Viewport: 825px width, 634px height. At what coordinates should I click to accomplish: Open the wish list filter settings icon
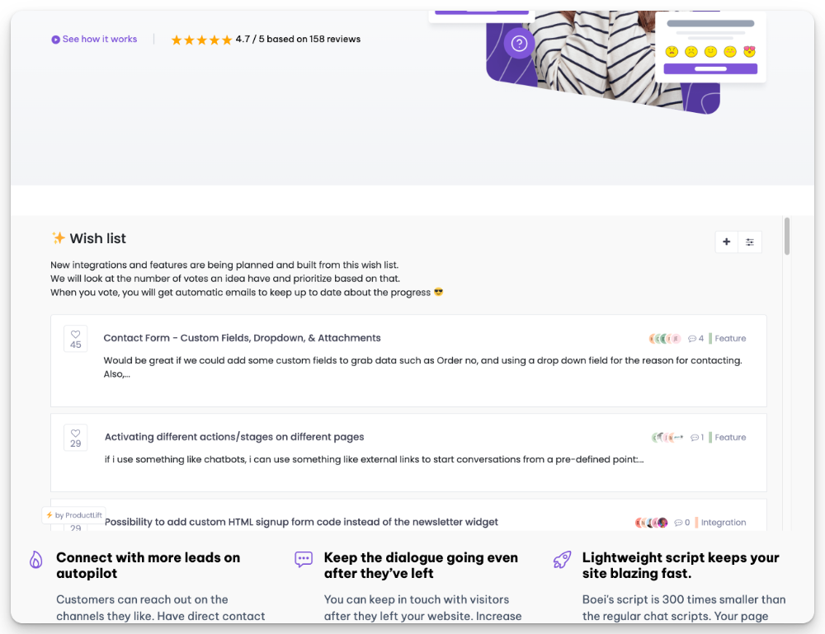click(x=750, y=242)
